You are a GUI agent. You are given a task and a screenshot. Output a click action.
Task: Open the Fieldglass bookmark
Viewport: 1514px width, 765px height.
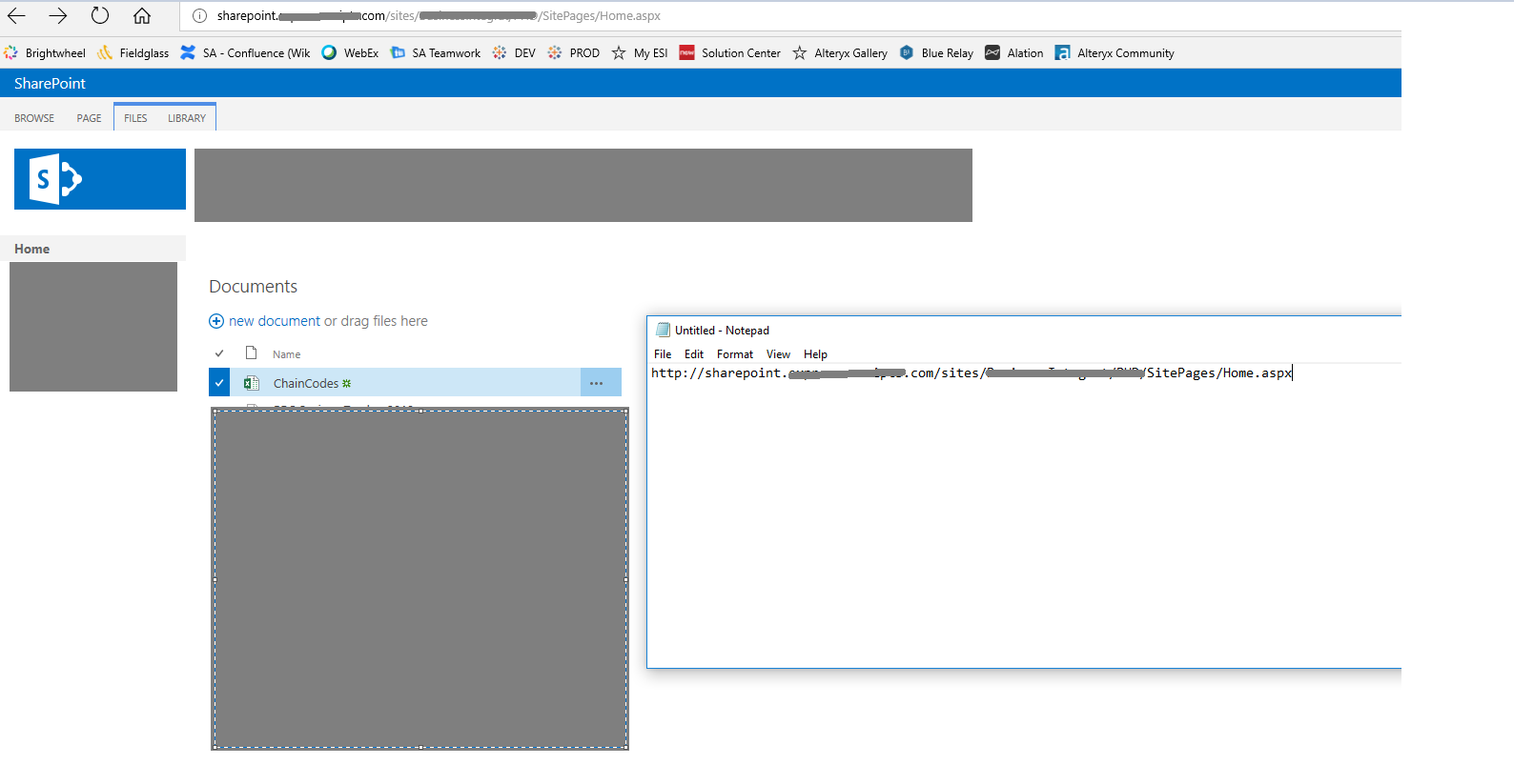click(x=133, y=53)
